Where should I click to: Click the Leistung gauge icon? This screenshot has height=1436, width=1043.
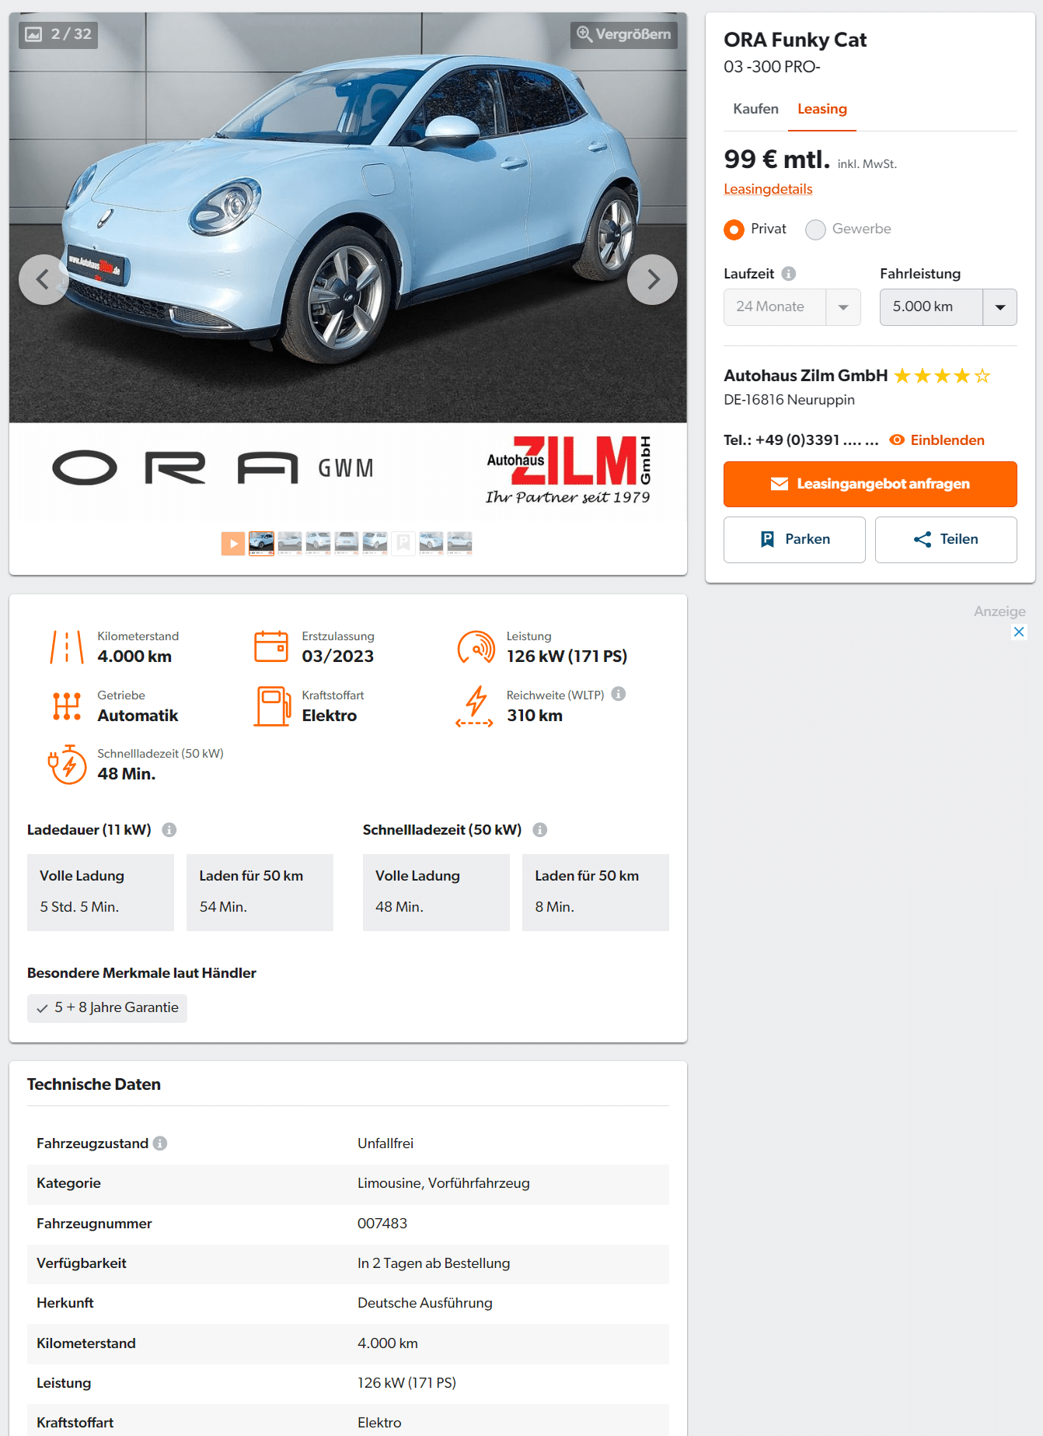[476, 647]
